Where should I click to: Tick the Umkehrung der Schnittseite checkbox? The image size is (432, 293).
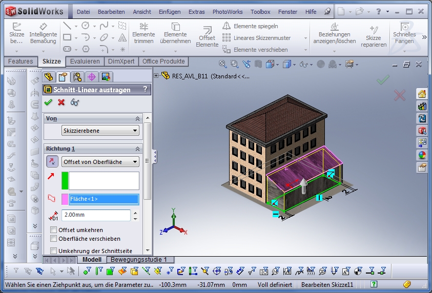(x=54, y=250)
